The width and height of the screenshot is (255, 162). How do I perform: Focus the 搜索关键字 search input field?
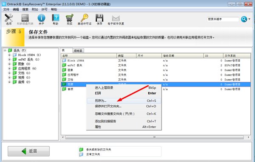pos(223,19)
